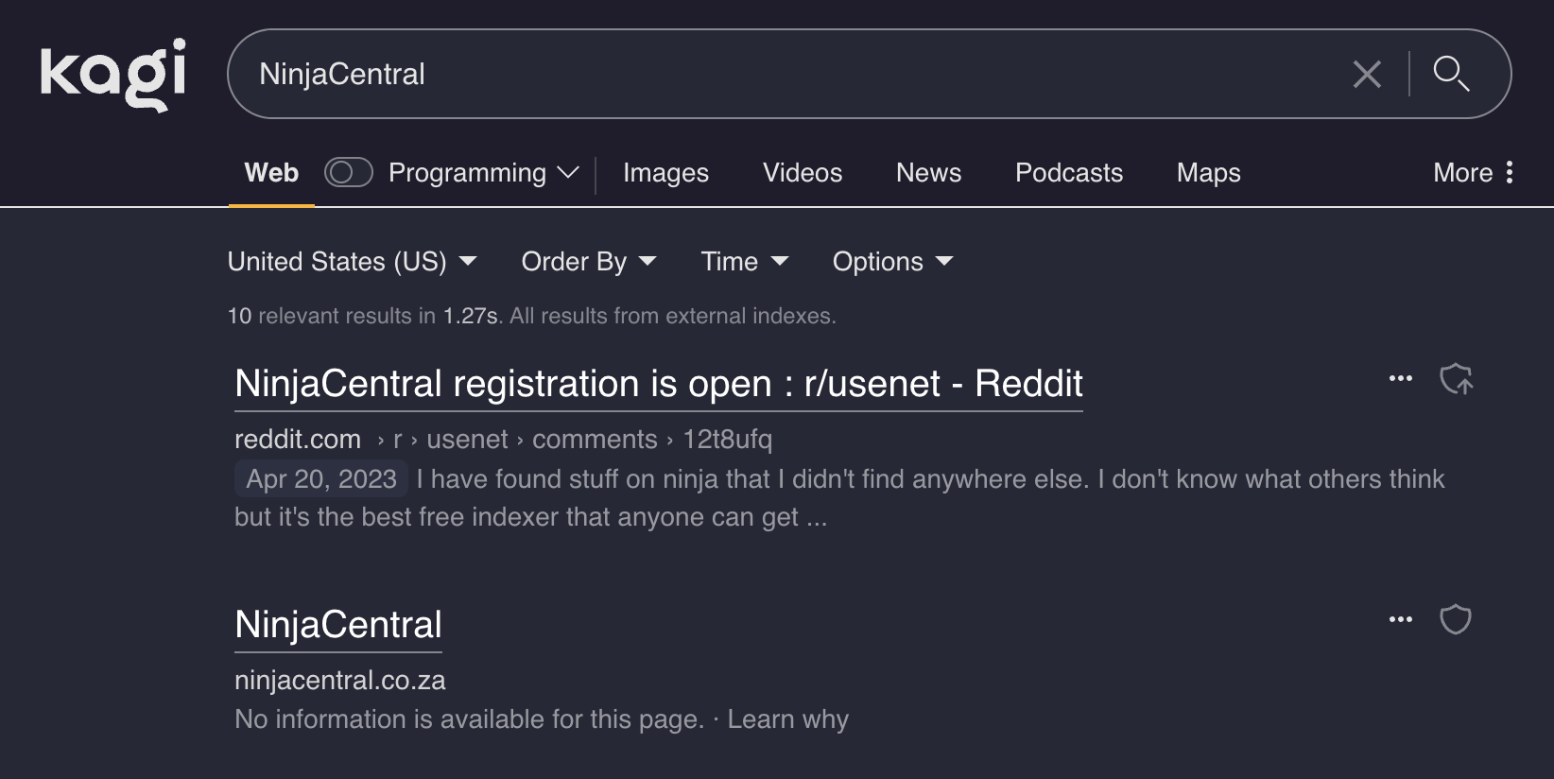Viewport: 1554px width, 779px height.
Task: Click shield icon on ninjacentral.co.za result
Action: click(x=1455, y=620)
